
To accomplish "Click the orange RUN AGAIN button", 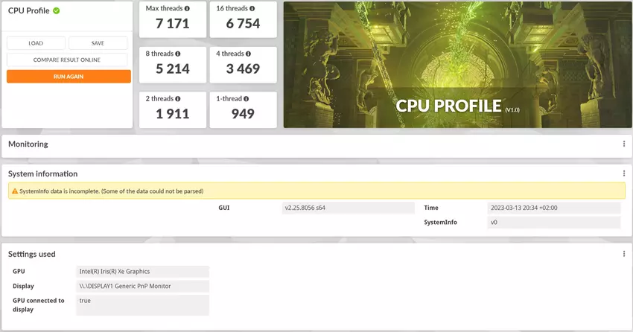I will tap(69, 77).
